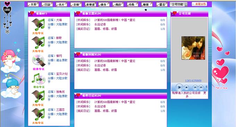Click the music icon beside 独角戏
The image size is (236, 127).
(38, 96)
